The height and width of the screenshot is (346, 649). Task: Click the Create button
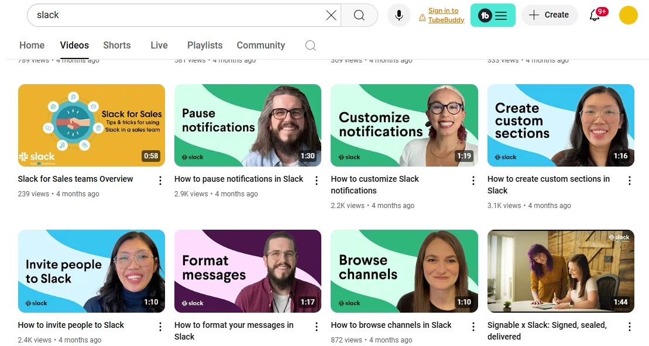point(550,15)
